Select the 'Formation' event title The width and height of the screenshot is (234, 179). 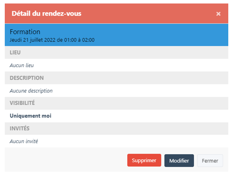(25, 32)
